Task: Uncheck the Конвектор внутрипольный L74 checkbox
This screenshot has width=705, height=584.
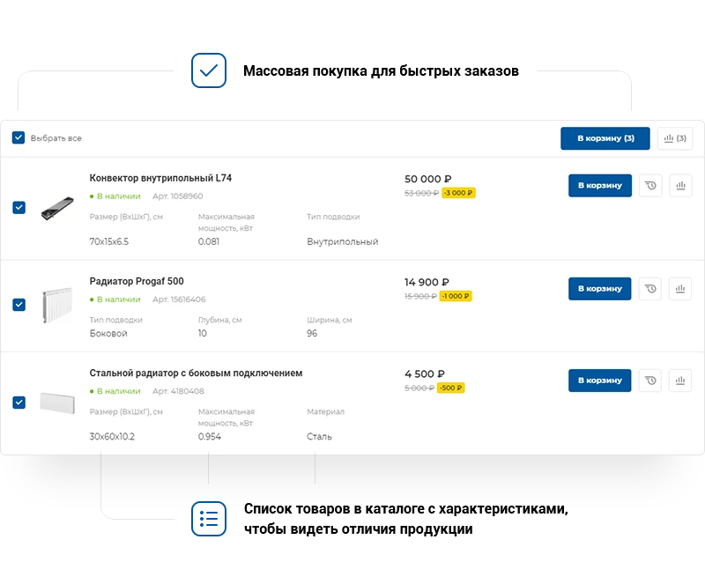Action: pyautogui.click(x=19, y=208)
